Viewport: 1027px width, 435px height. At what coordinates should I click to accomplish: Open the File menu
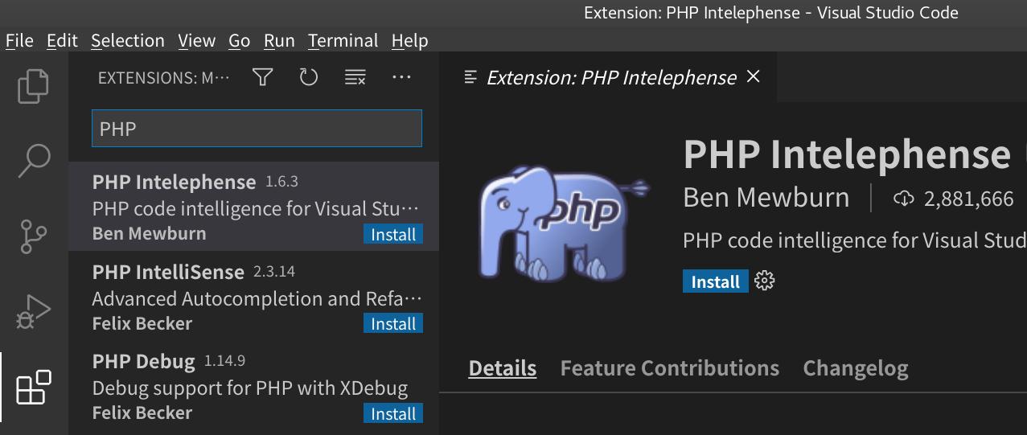pos(19,40)
